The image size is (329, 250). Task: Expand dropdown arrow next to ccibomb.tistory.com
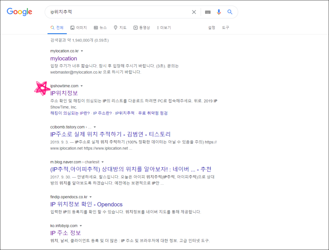pyautogui.click(x=95, y=127)
